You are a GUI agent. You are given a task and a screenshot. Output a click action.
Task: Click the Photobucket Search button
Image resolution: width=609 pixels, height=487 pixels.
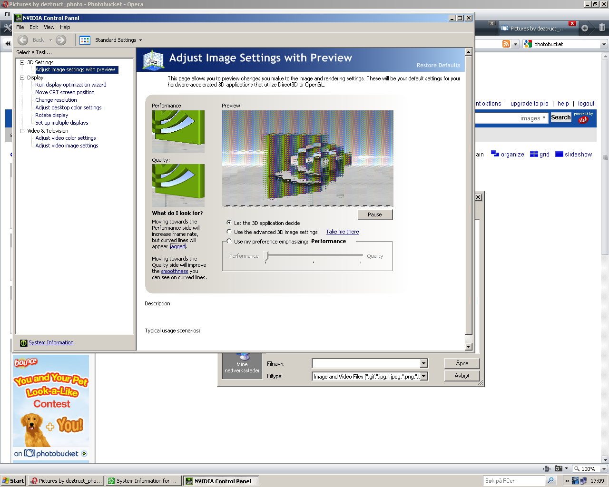pos(561,117)
